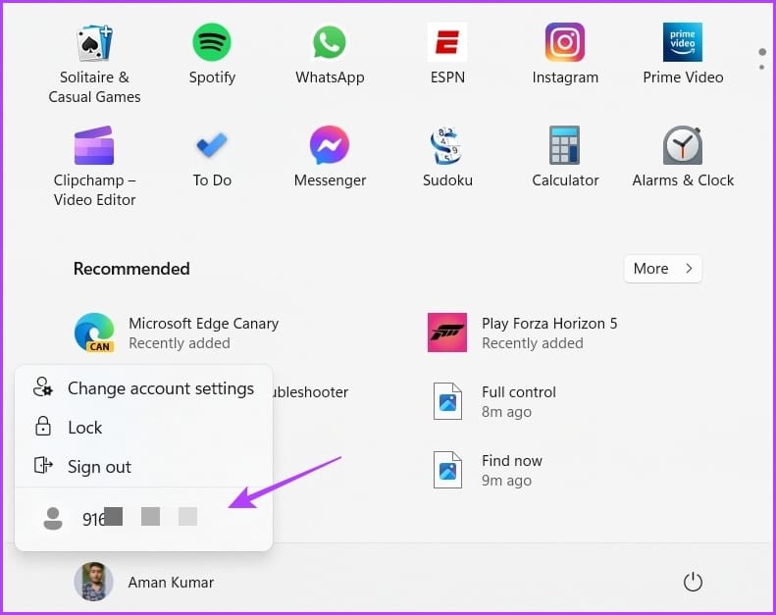Click the pinned apps page indicator dots
The height and width of the screenshot is (615, 776).
point(762,59)
